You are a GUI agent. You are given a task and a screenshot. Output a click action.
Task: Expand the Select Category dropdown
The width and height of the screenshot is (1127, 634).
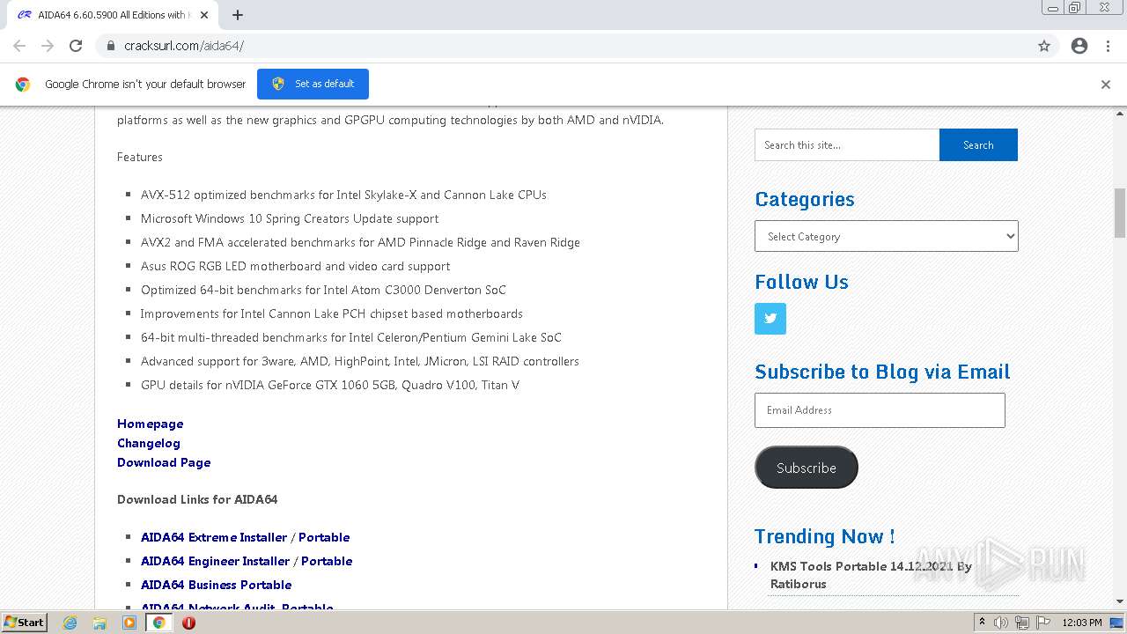(887, 236)
